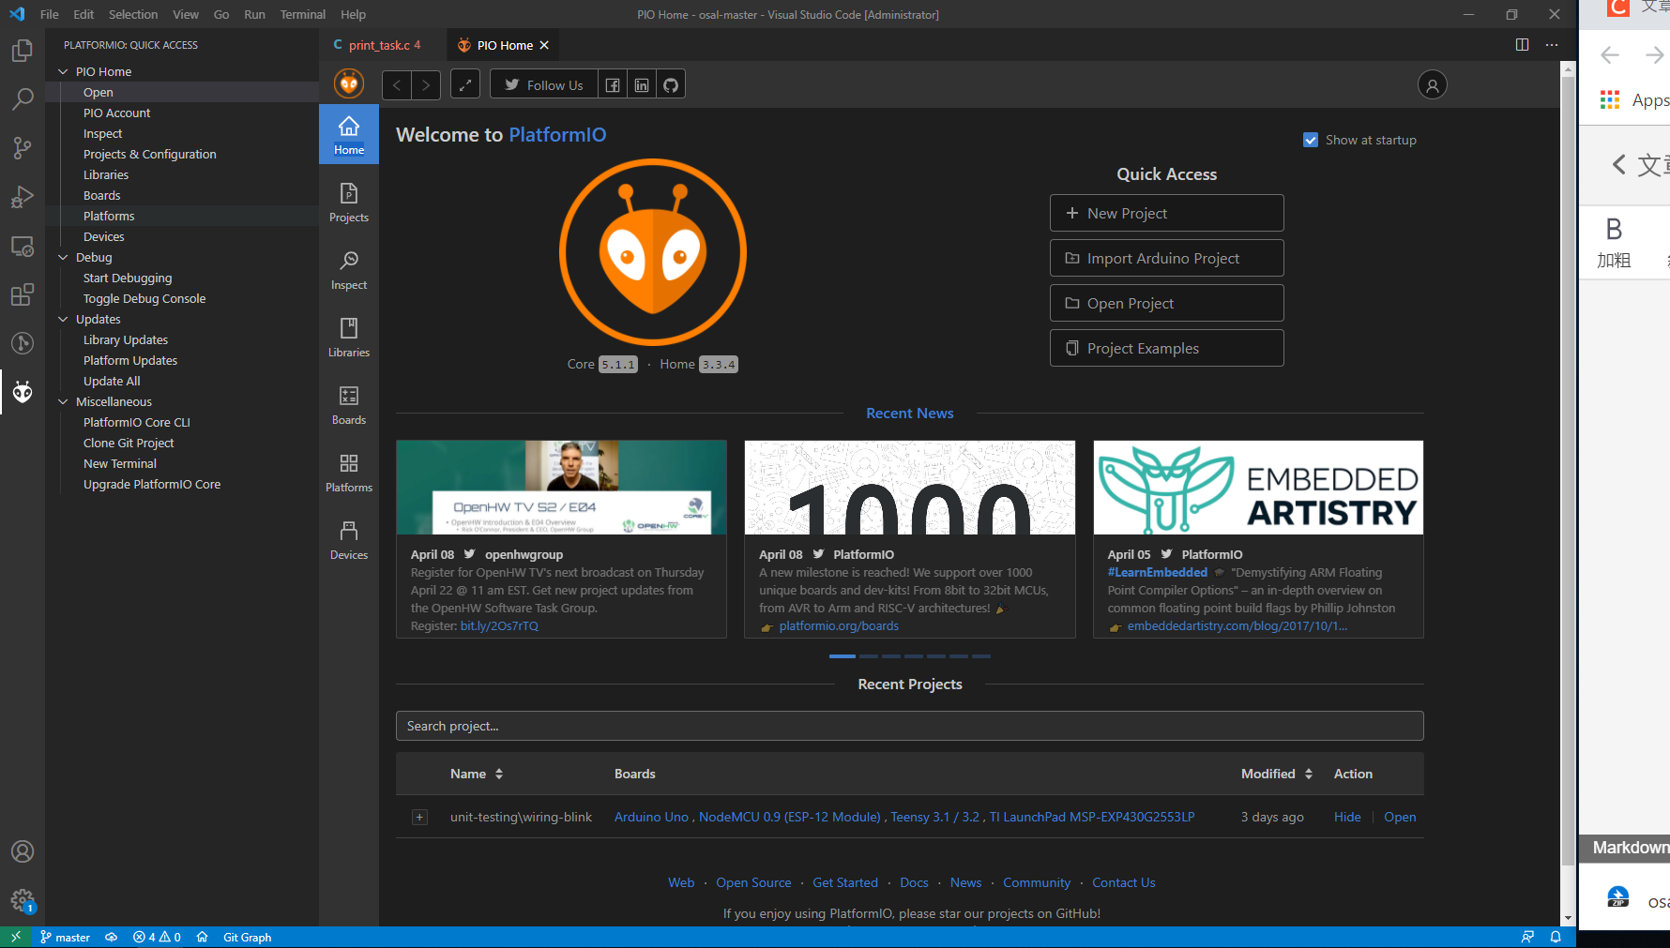1670x948 pixels.
Task: Open the Help menu
Action: pyautogui.click(x=353, y=14)
